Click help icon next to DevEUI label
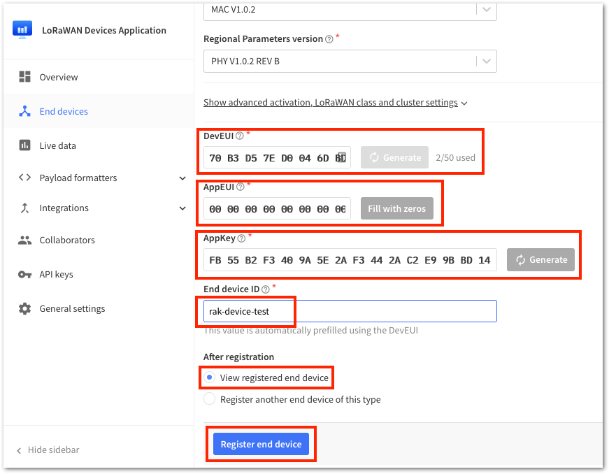Image resolution: width=609 pixels, height=474 pixels. [x=240, y=136]
